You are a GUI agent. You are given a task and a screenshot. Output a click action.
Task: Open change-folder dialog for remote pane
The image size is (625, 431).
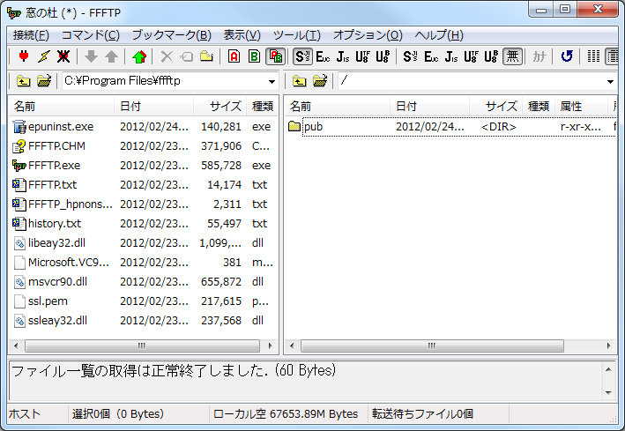point(320,81)
